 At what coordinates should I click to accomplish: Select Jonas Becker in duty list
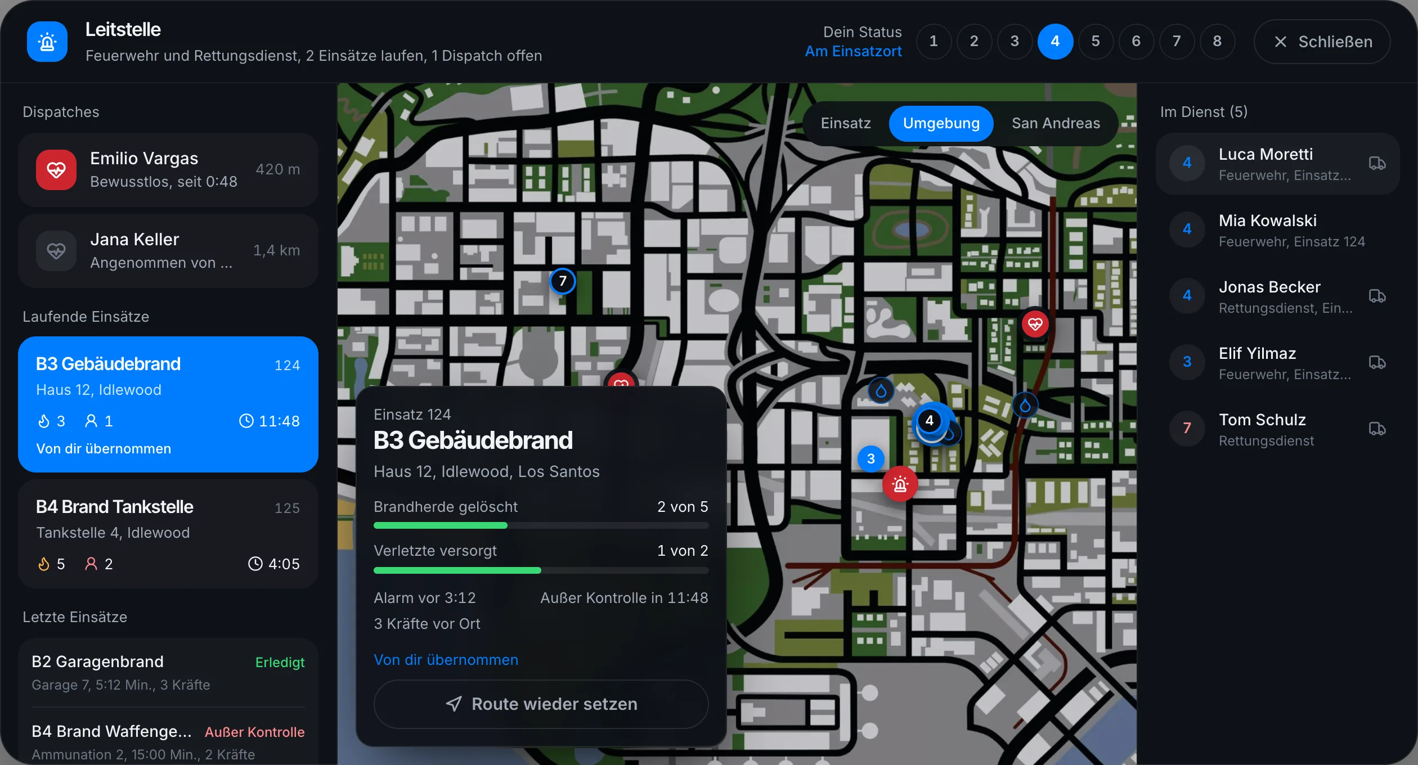(x=1277, y=296)
